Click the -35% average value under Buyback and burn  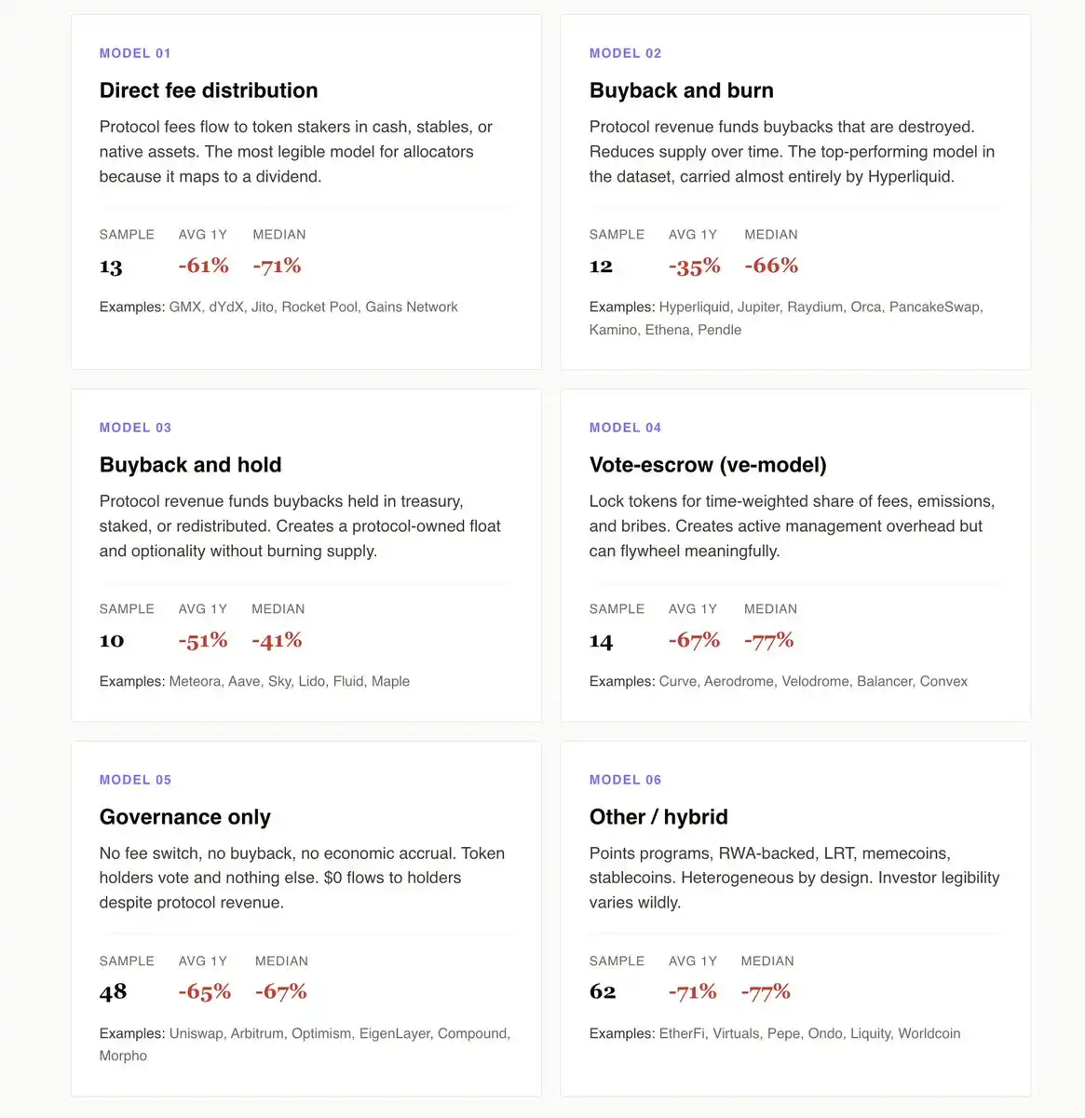coord(694,266)
